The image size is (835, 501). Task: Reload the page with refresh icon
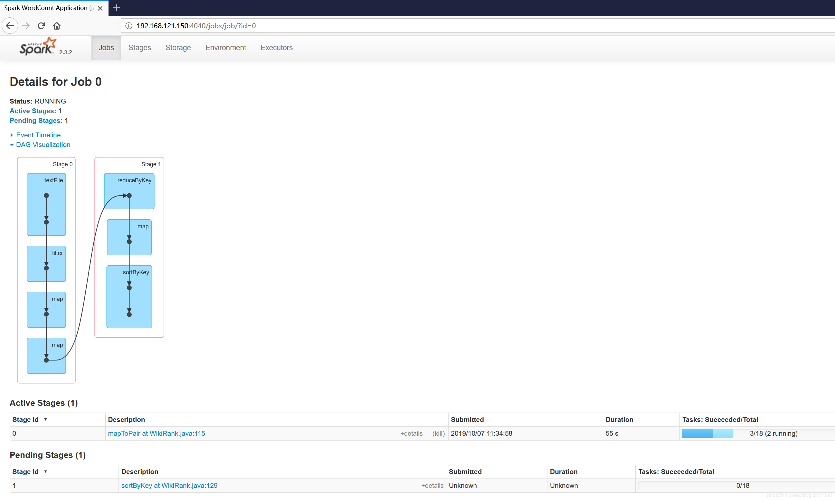[41, 26]
